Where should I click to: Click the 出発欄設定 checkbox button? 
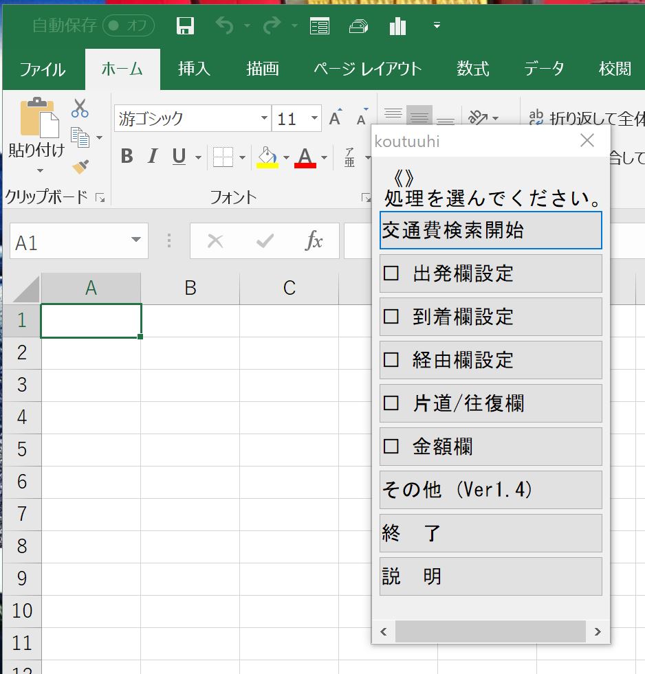click(x=490, y=273)
